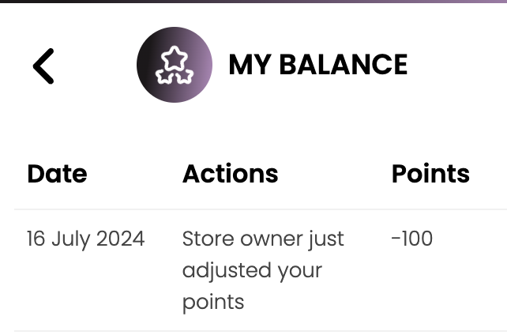Click the three-stars rewards icon
The width and height of the screenshot is (507, 335).
175,66
